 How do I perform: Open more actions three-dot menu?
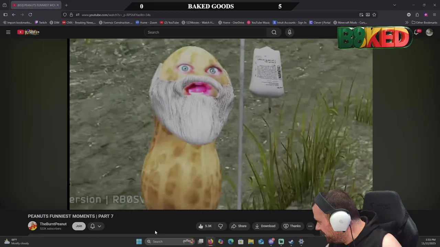(x=310, y=226)
